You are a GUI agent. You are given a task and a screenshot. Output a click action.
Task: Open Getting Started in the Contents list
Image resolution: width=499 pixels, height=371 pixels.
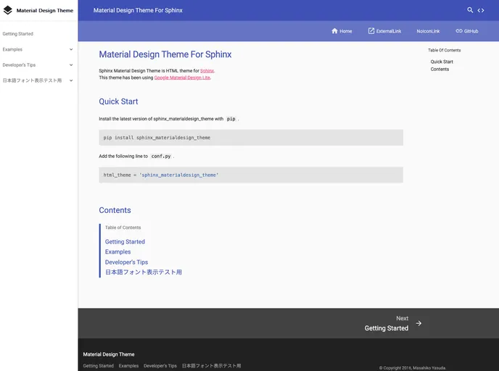[x=125, y=241]
